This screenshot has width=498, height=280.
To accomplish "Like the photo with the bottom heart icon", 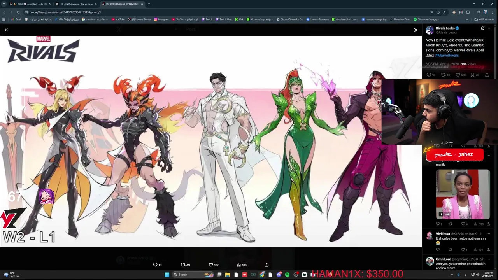I will pyautogui.click(x=214, y=265).
